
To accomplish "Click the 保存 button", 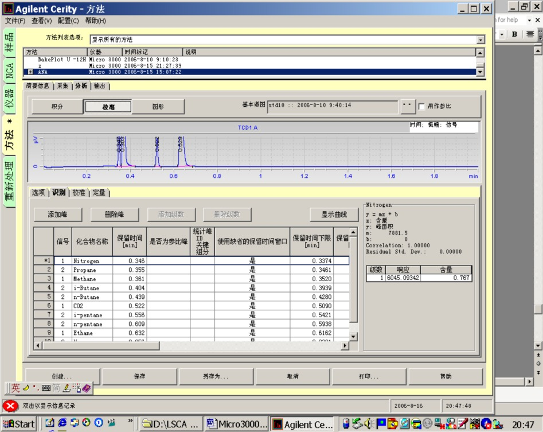I will click(x=139, y=376).
